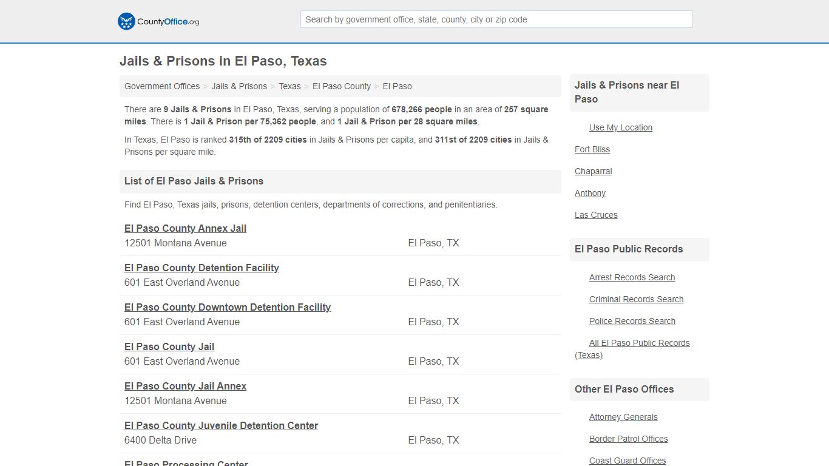
Task: Open Arrest Records Search
Action: coord(632,277)
